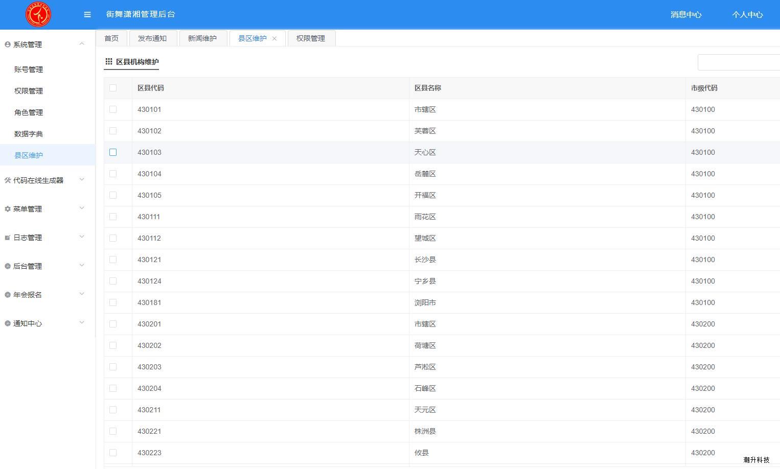Click the red circular site logo
Viewport: 780px width, 469px height.
(38, 14)
